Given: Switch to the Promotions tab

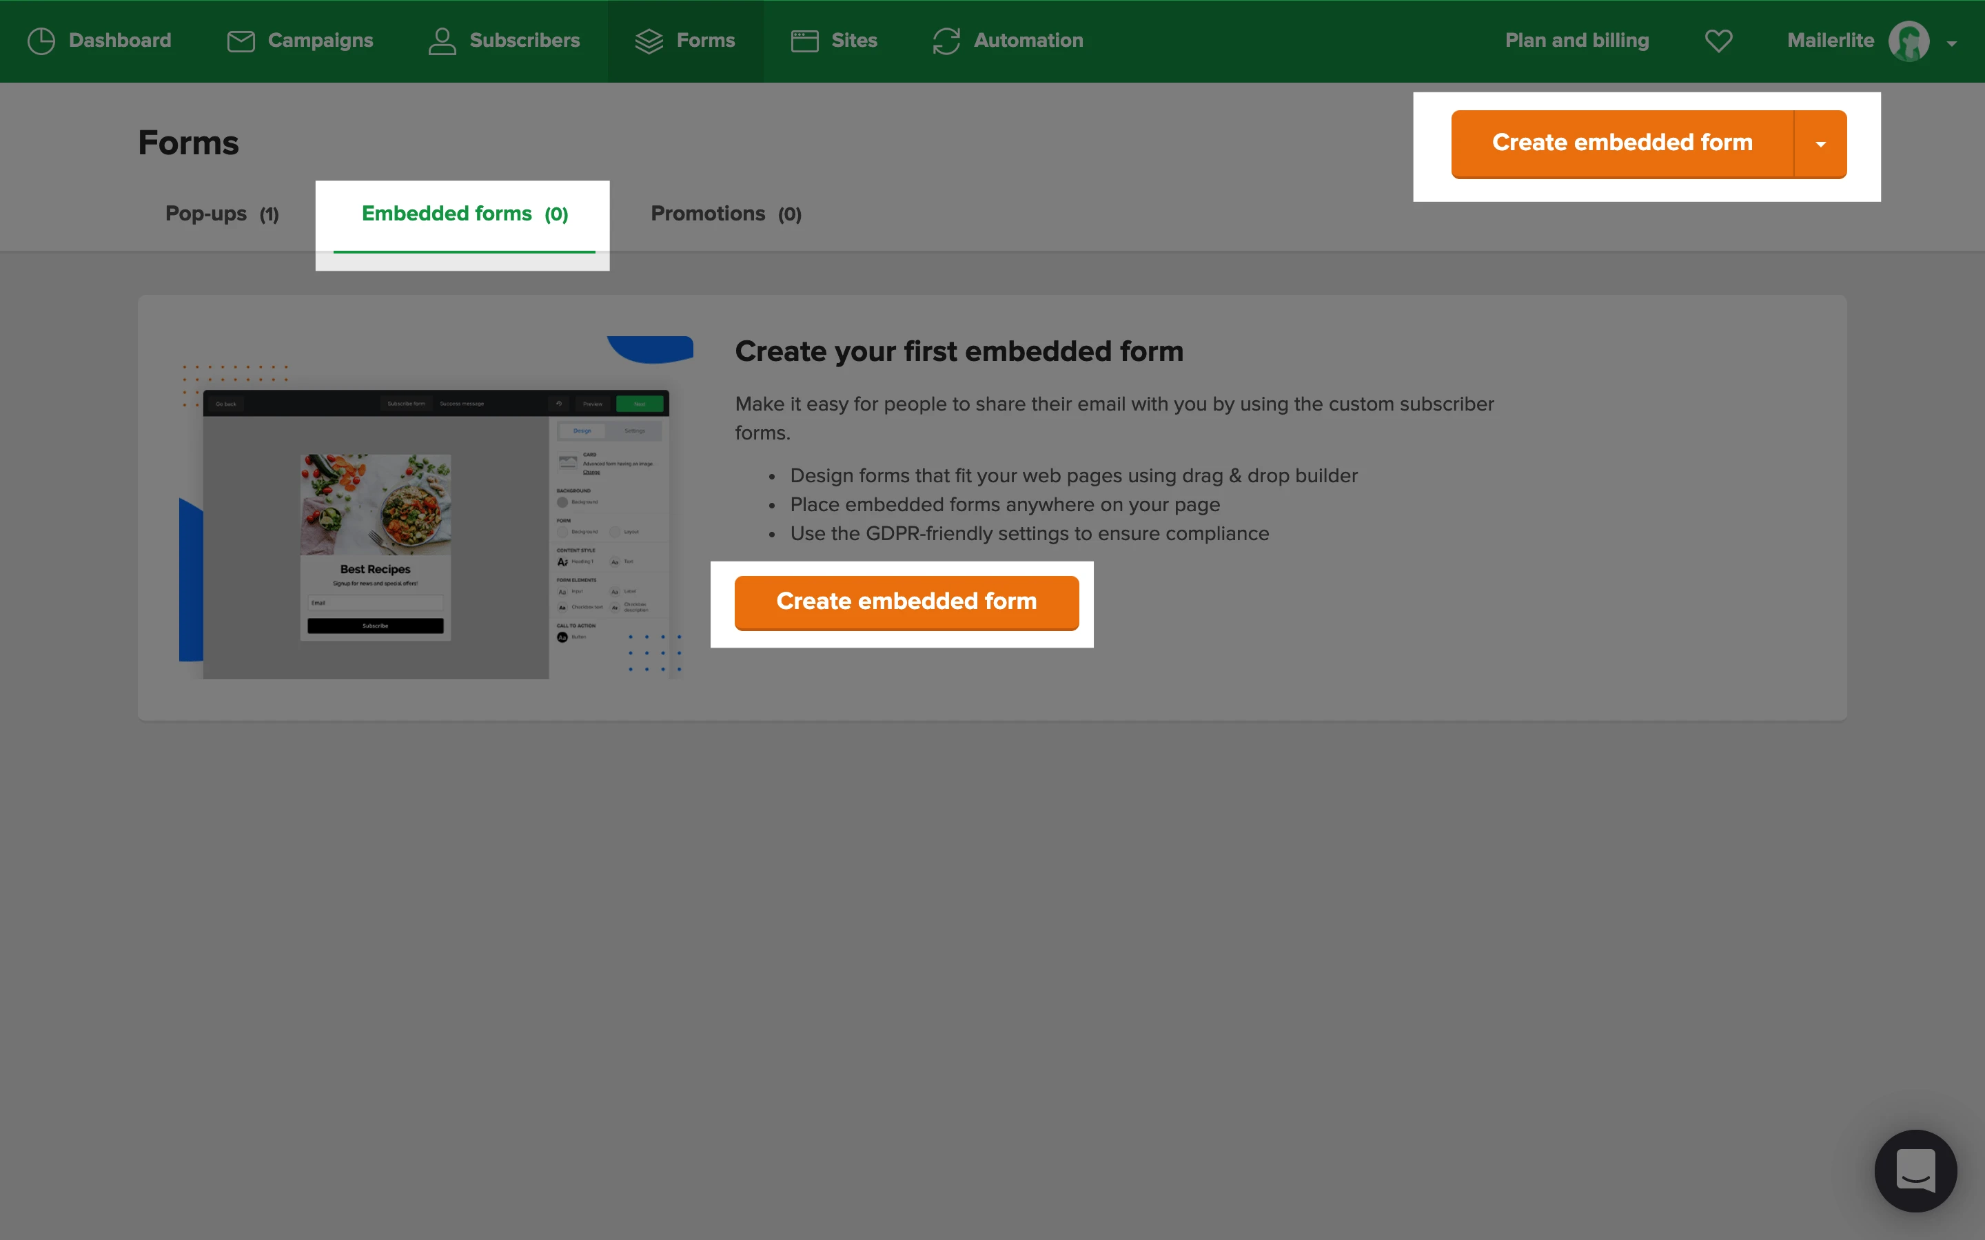Looking at the screenshot, I should (725, 214).
